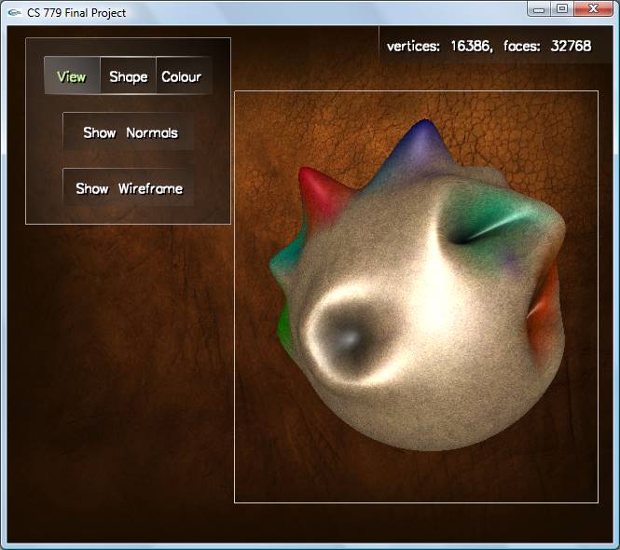Click the CS 779 Final Project title text

click(76, 12)
